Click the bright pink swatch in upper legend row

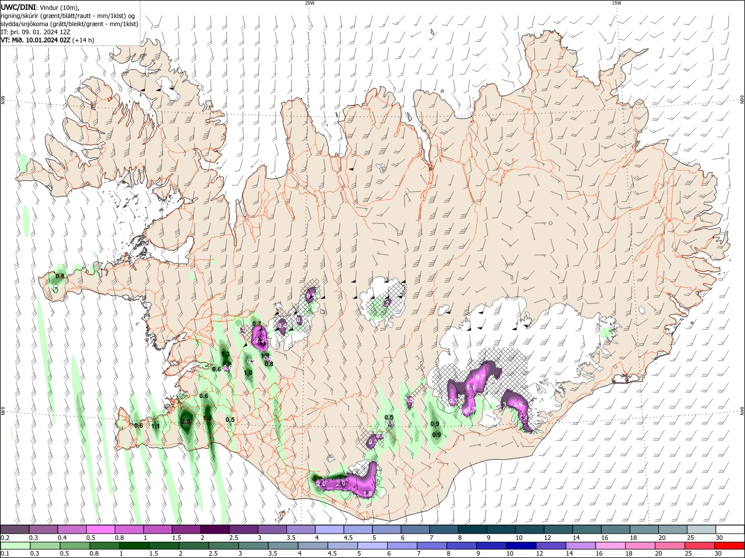click(100, 529)
